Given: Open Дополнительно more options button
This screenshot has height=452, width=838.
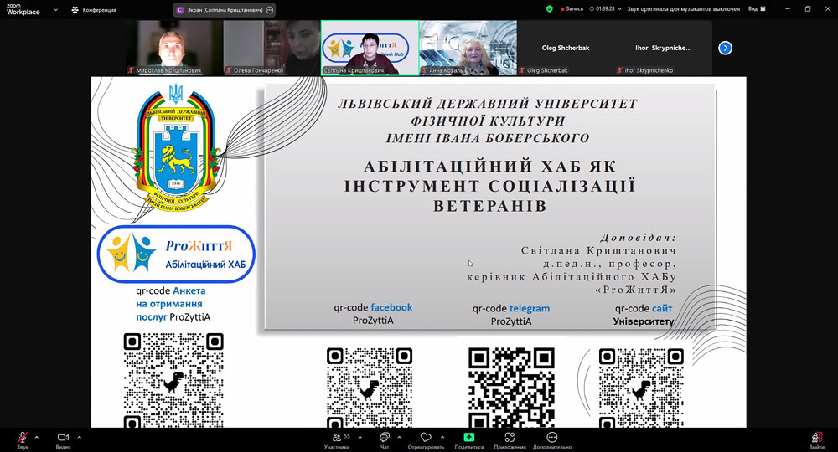Looking at the screenshot, I should tap(552, 439).
